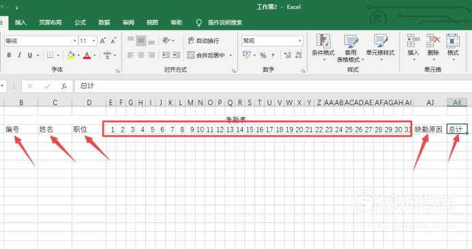Click 插入 cells icon in ribbon

[x=413, y=47]
